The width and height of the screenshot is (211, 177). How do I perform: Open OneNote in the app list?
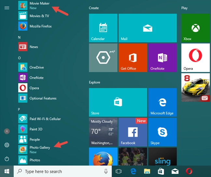point(31,78)
